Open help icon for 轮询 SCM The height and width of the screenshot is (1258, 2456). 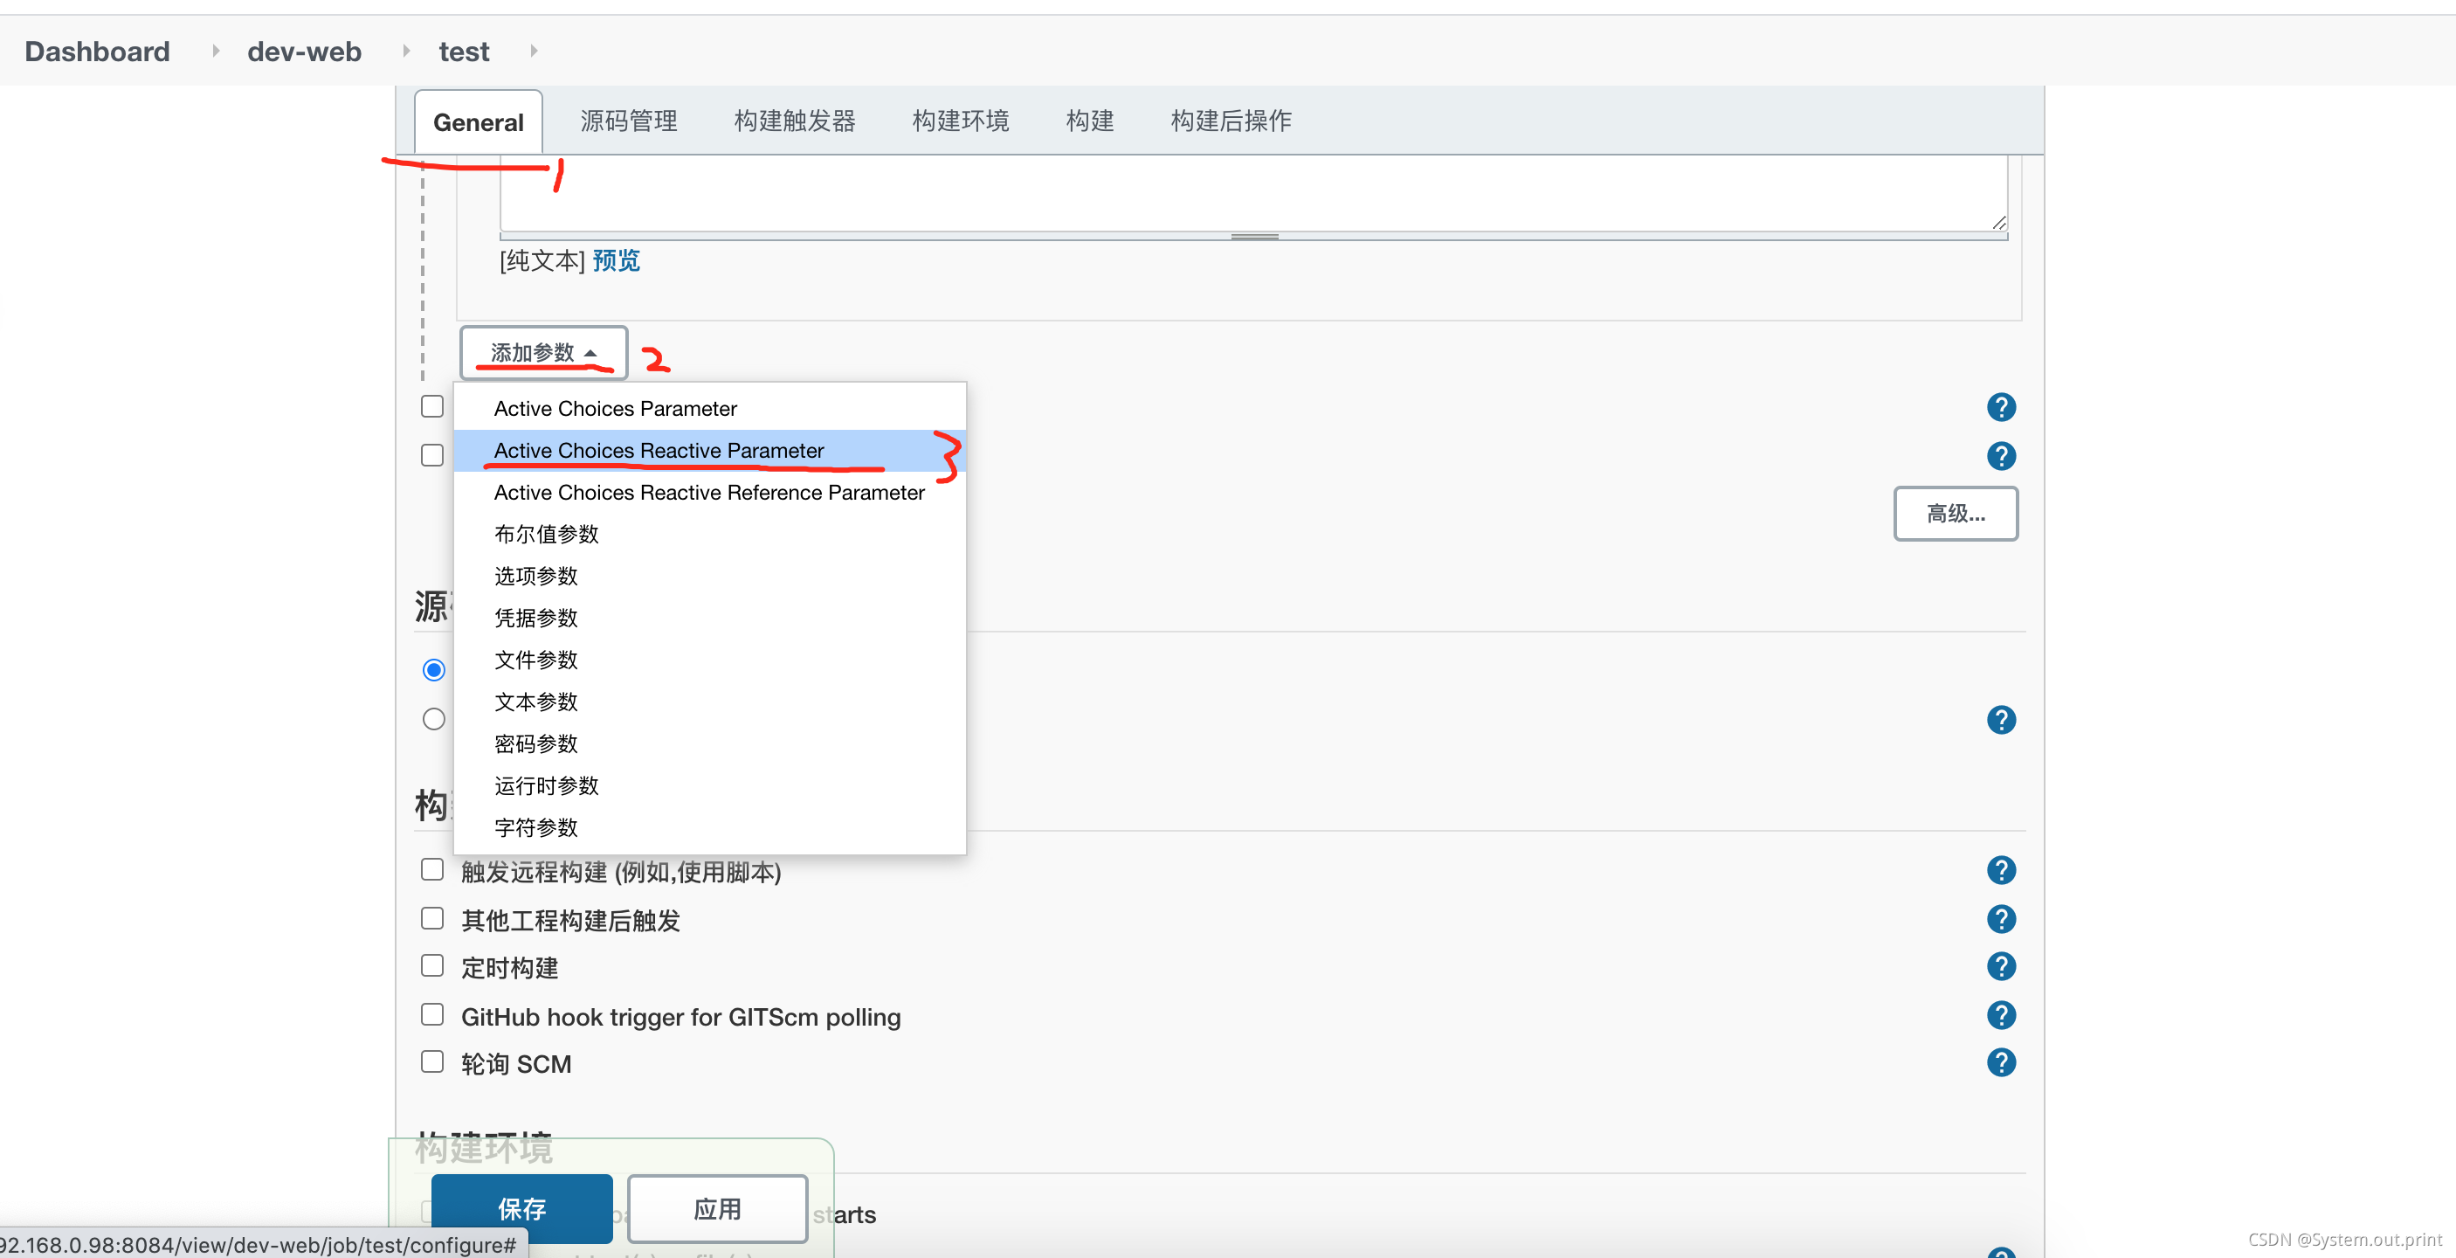pos(2000,1062)
